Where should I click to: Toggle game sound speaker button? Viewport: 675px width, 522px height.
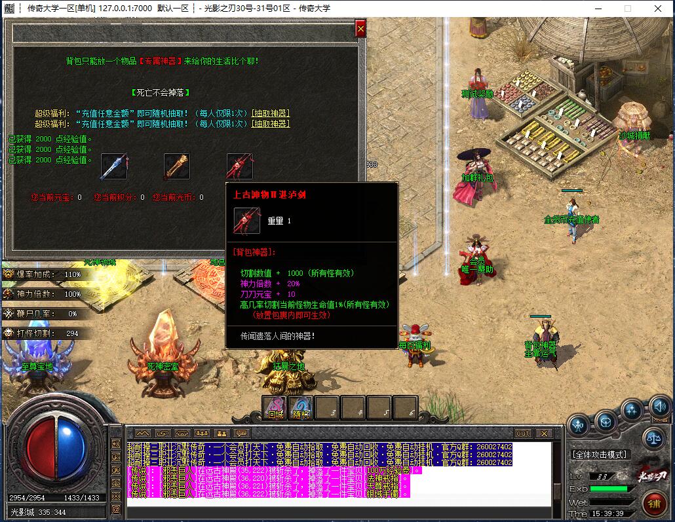point(659,406)
